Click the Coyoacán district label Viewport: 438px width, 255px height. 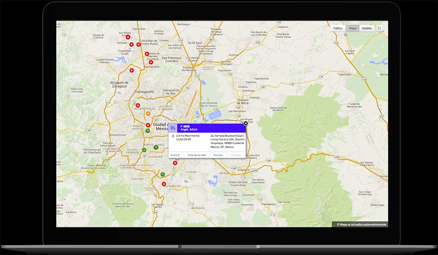point(154,157)
